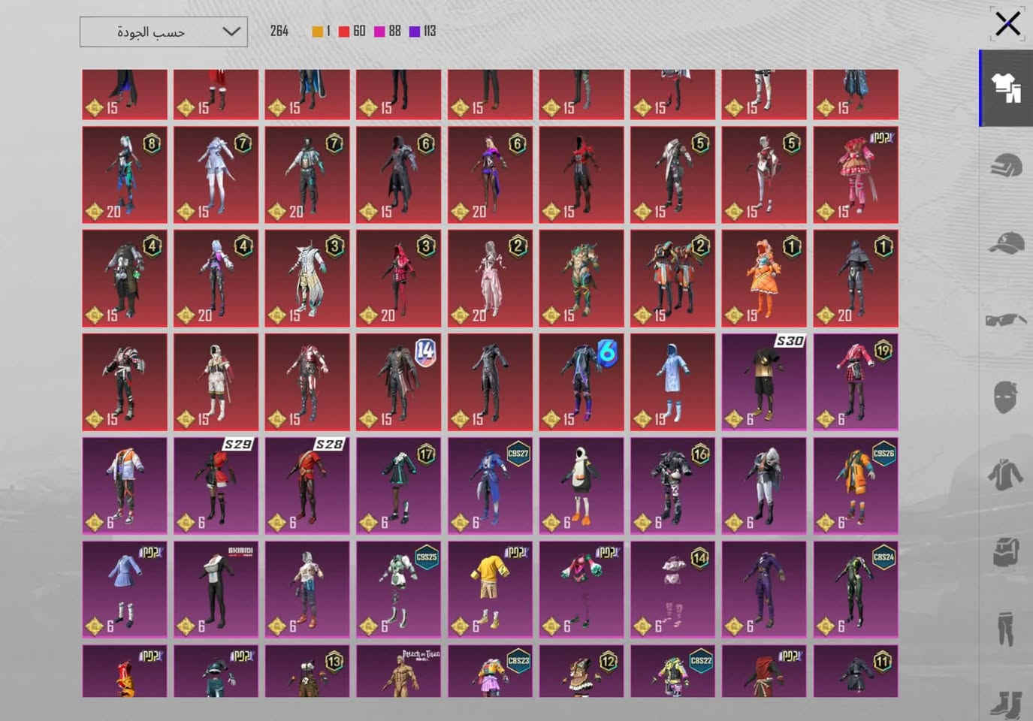This screenshot has width=1033, height=721.
Task: Open the backpack category icon
Action: (1006, 551)
